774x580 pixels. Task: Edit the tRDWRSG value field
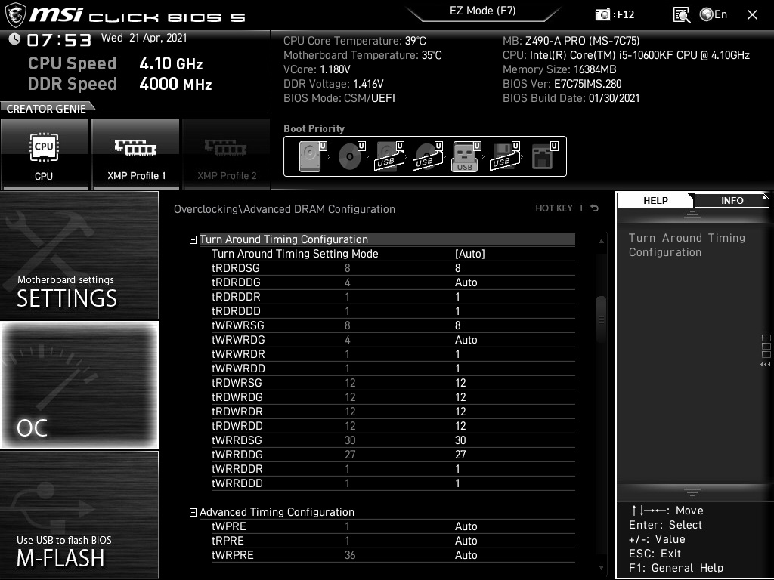pos(460,383)
